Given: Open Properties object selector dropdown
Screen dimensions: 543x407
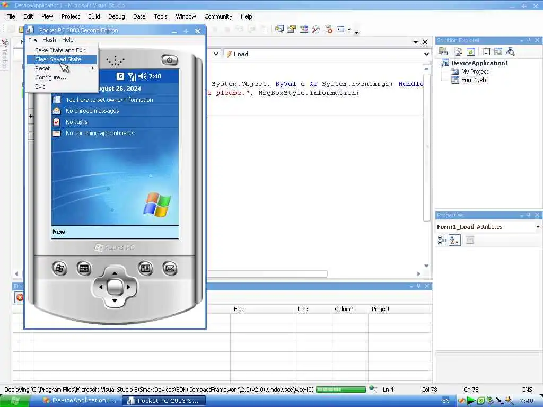Looking at the screenshot, I should (538, 227).
